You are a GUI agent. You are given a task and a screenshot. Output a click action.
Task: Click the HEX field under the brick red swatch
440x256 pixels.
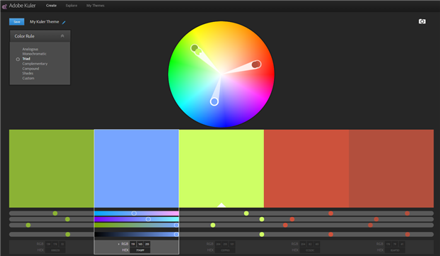pos(395,250)
